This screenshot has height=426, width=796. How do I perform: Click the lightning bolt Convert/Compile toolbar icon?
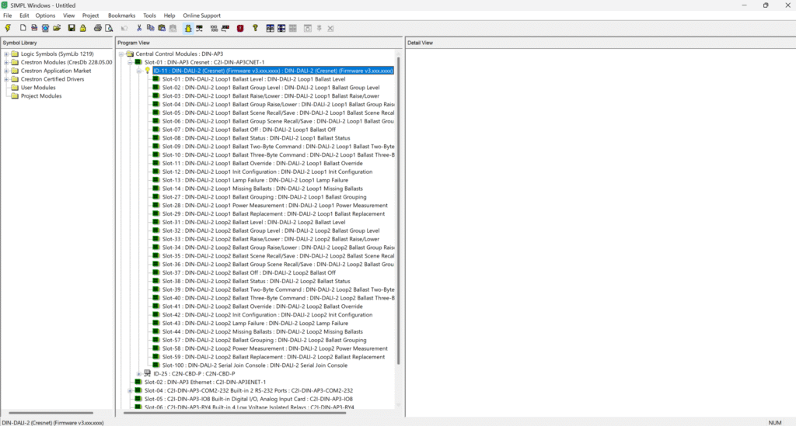[x=8, y=29]
